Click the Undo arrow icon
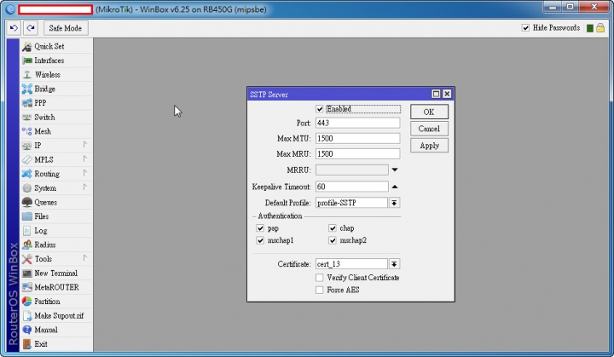This screenshot has width=614, height=357. pyautogui.click(x=14, y=28)
